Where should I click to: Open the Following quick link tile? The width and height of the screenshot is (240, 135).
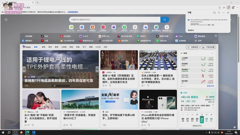(x=145, y=28)
